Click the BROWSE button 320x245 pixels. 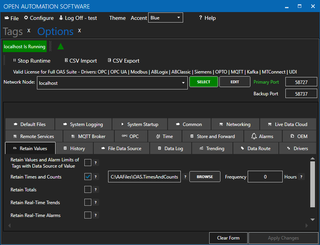coord(205,177)
